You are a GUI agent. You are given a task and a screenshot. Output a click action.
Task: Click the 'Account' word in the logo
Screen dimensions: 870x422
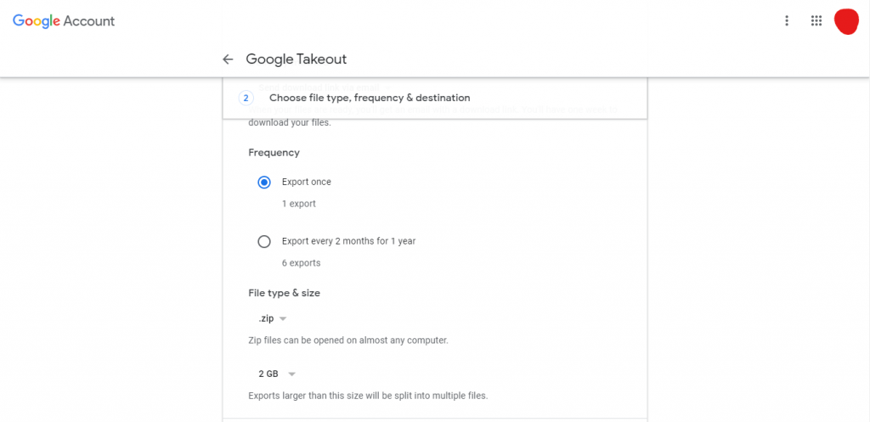point(88,21)
